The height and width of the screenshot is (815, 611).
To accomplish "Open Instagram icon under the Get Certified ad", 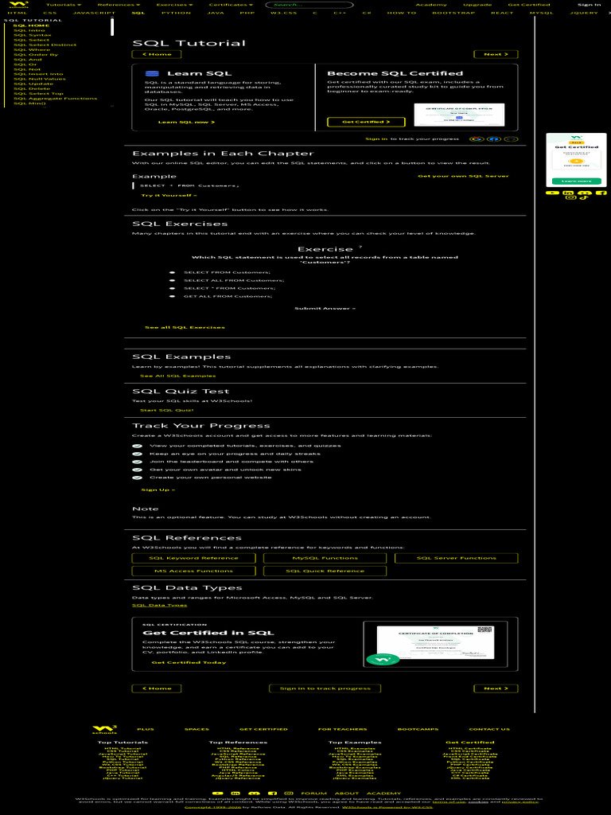I will pyautogui.click(x=571, y=197).
